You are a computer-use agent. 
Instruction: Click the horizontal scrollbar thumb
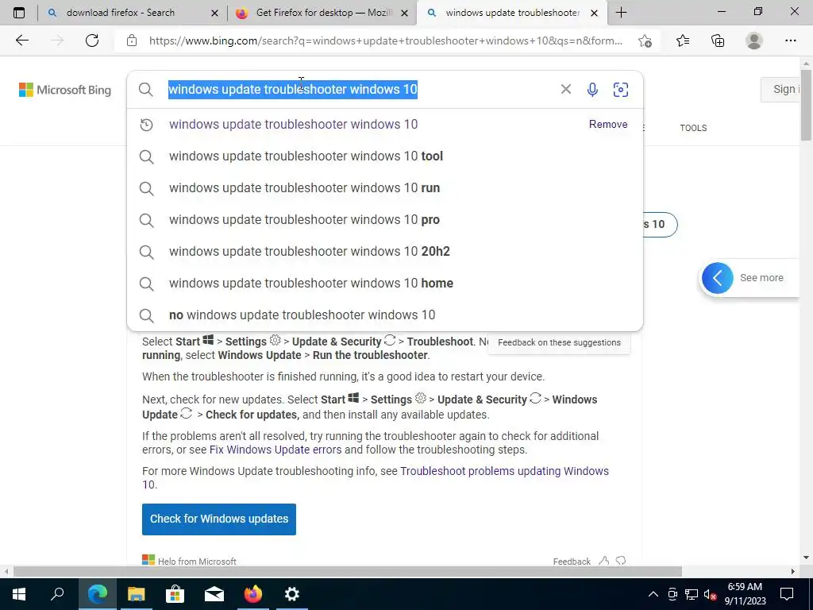point(348,571)
